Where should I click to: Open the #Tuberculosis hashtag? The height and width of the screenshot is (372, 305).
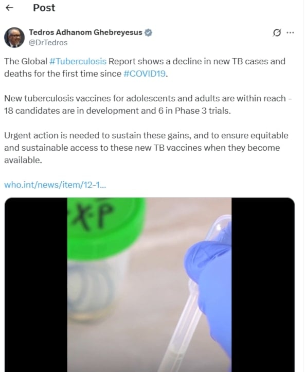point(78,61)
